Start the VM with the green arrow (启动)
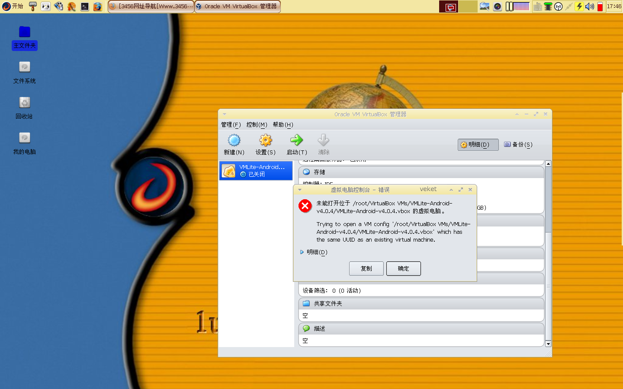 click(297, 140)
